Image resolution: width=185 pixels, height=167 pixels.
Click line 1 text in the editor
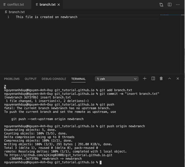(47, 17)
